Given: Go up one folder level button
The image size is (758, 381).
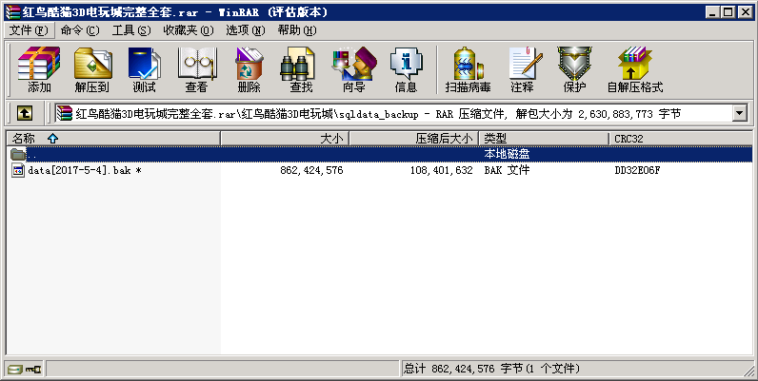Looking at the screenshot, I should click(x=24, y=113).
